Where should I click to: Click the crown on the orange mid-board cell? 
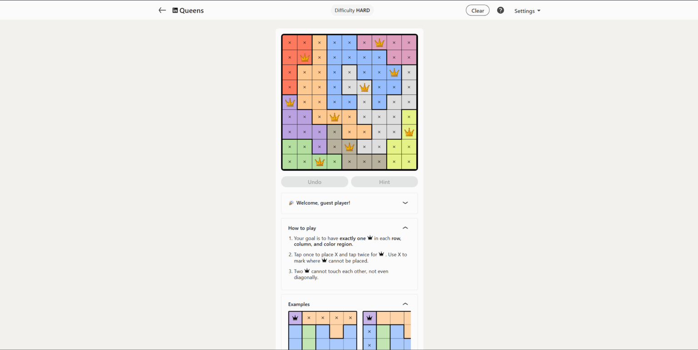(334, 117)
